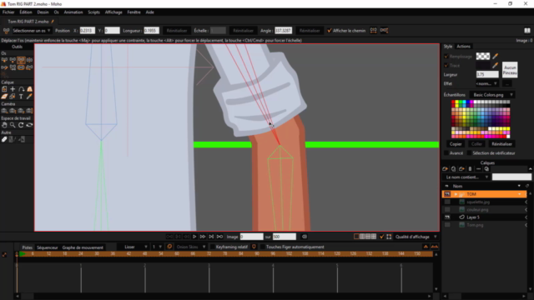Toggle the orange checkmark beside view layouts
The image size is (534, 300).
(x=381, y=237)
